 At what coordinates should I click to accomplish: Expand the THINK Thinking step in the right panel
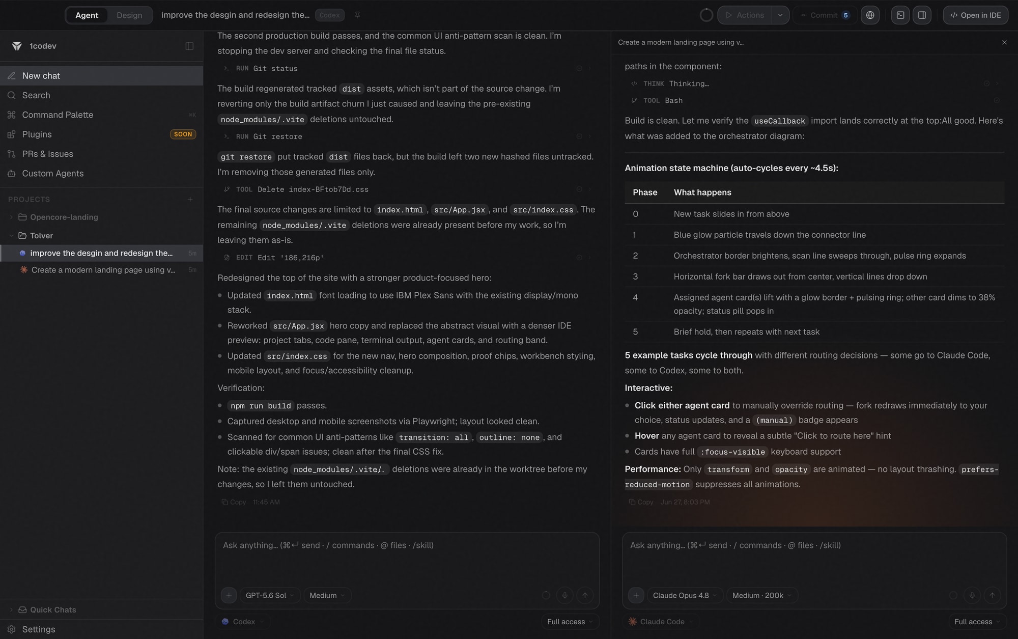[x=814, y=84]
